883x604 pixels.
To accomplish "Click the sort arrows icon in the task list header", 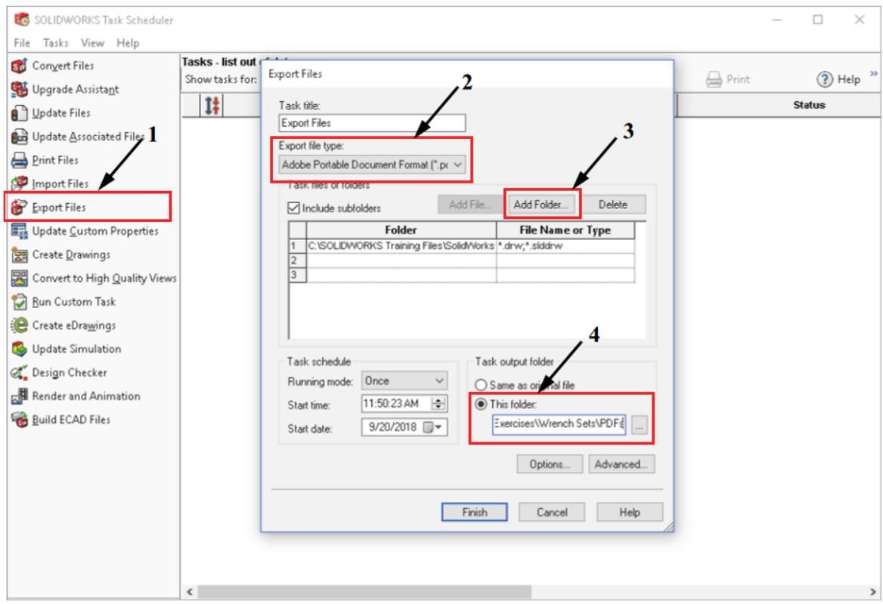I will tap(212, 105).
